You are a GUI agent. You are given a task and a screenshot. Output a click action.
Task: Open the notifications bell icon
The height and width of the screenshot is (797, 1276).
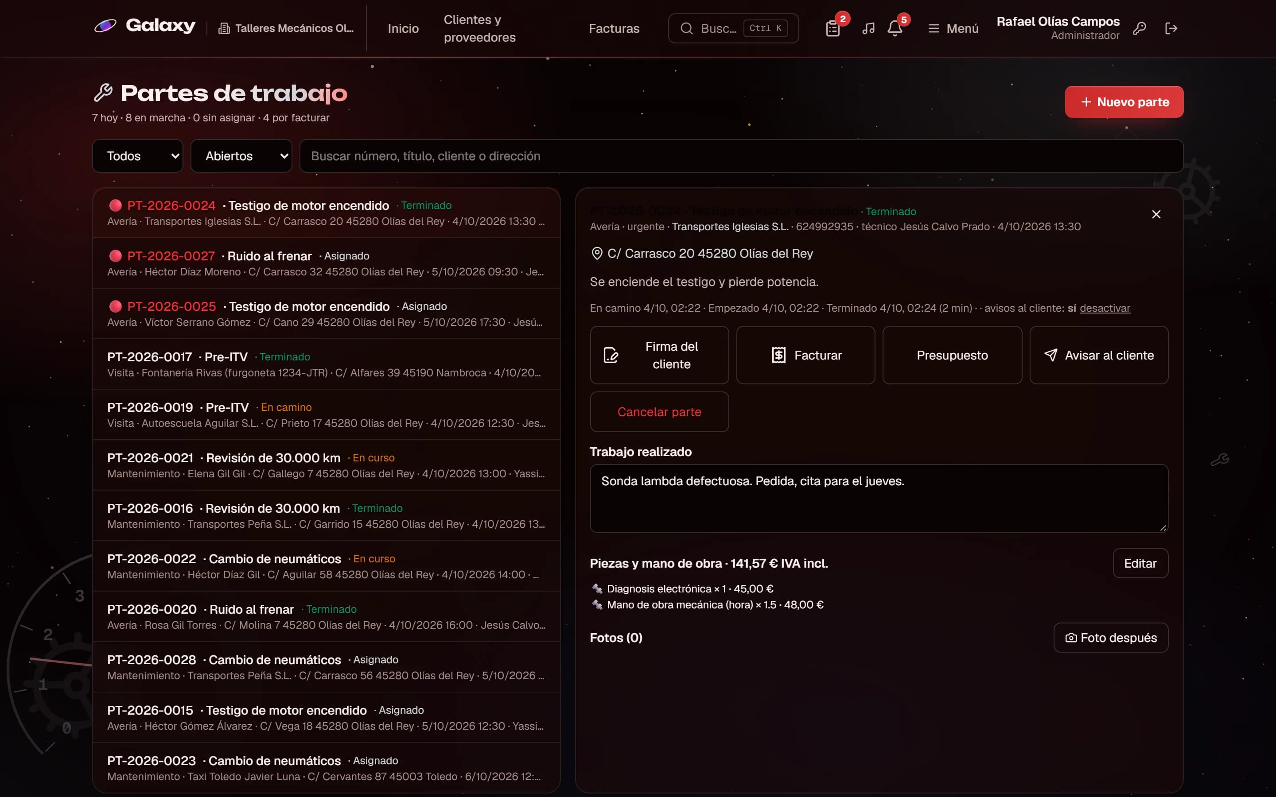pos(895,28)
